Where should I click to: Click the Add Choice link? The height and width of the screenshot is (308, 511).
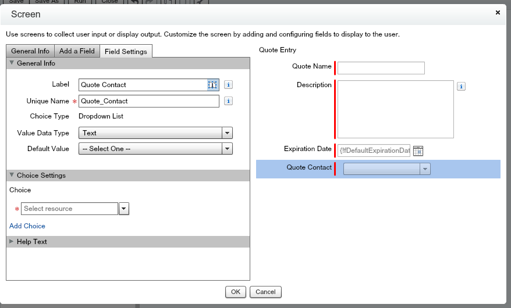[x=27, y=226]
